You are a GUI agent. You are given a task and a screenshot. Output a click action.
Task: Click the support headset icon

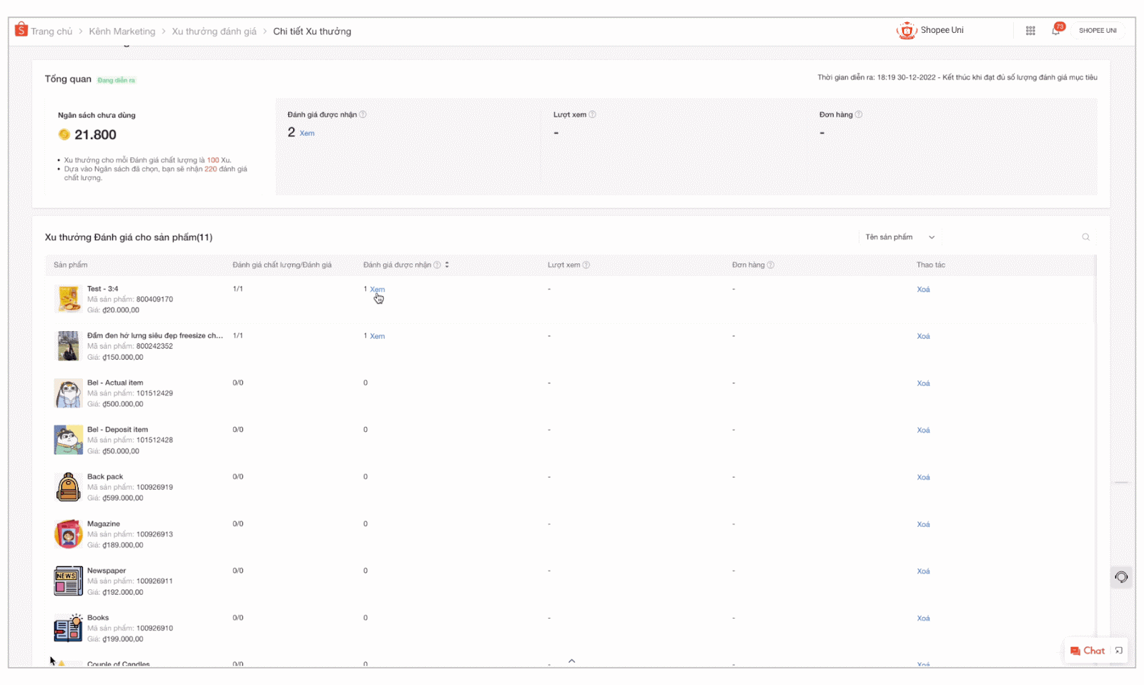click(1121, 577)
